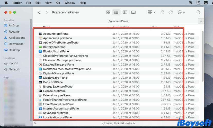The height and width of the screenshot is (128, 213).
Task: Open Downloads in sidebar
Action: click(16, 44)
